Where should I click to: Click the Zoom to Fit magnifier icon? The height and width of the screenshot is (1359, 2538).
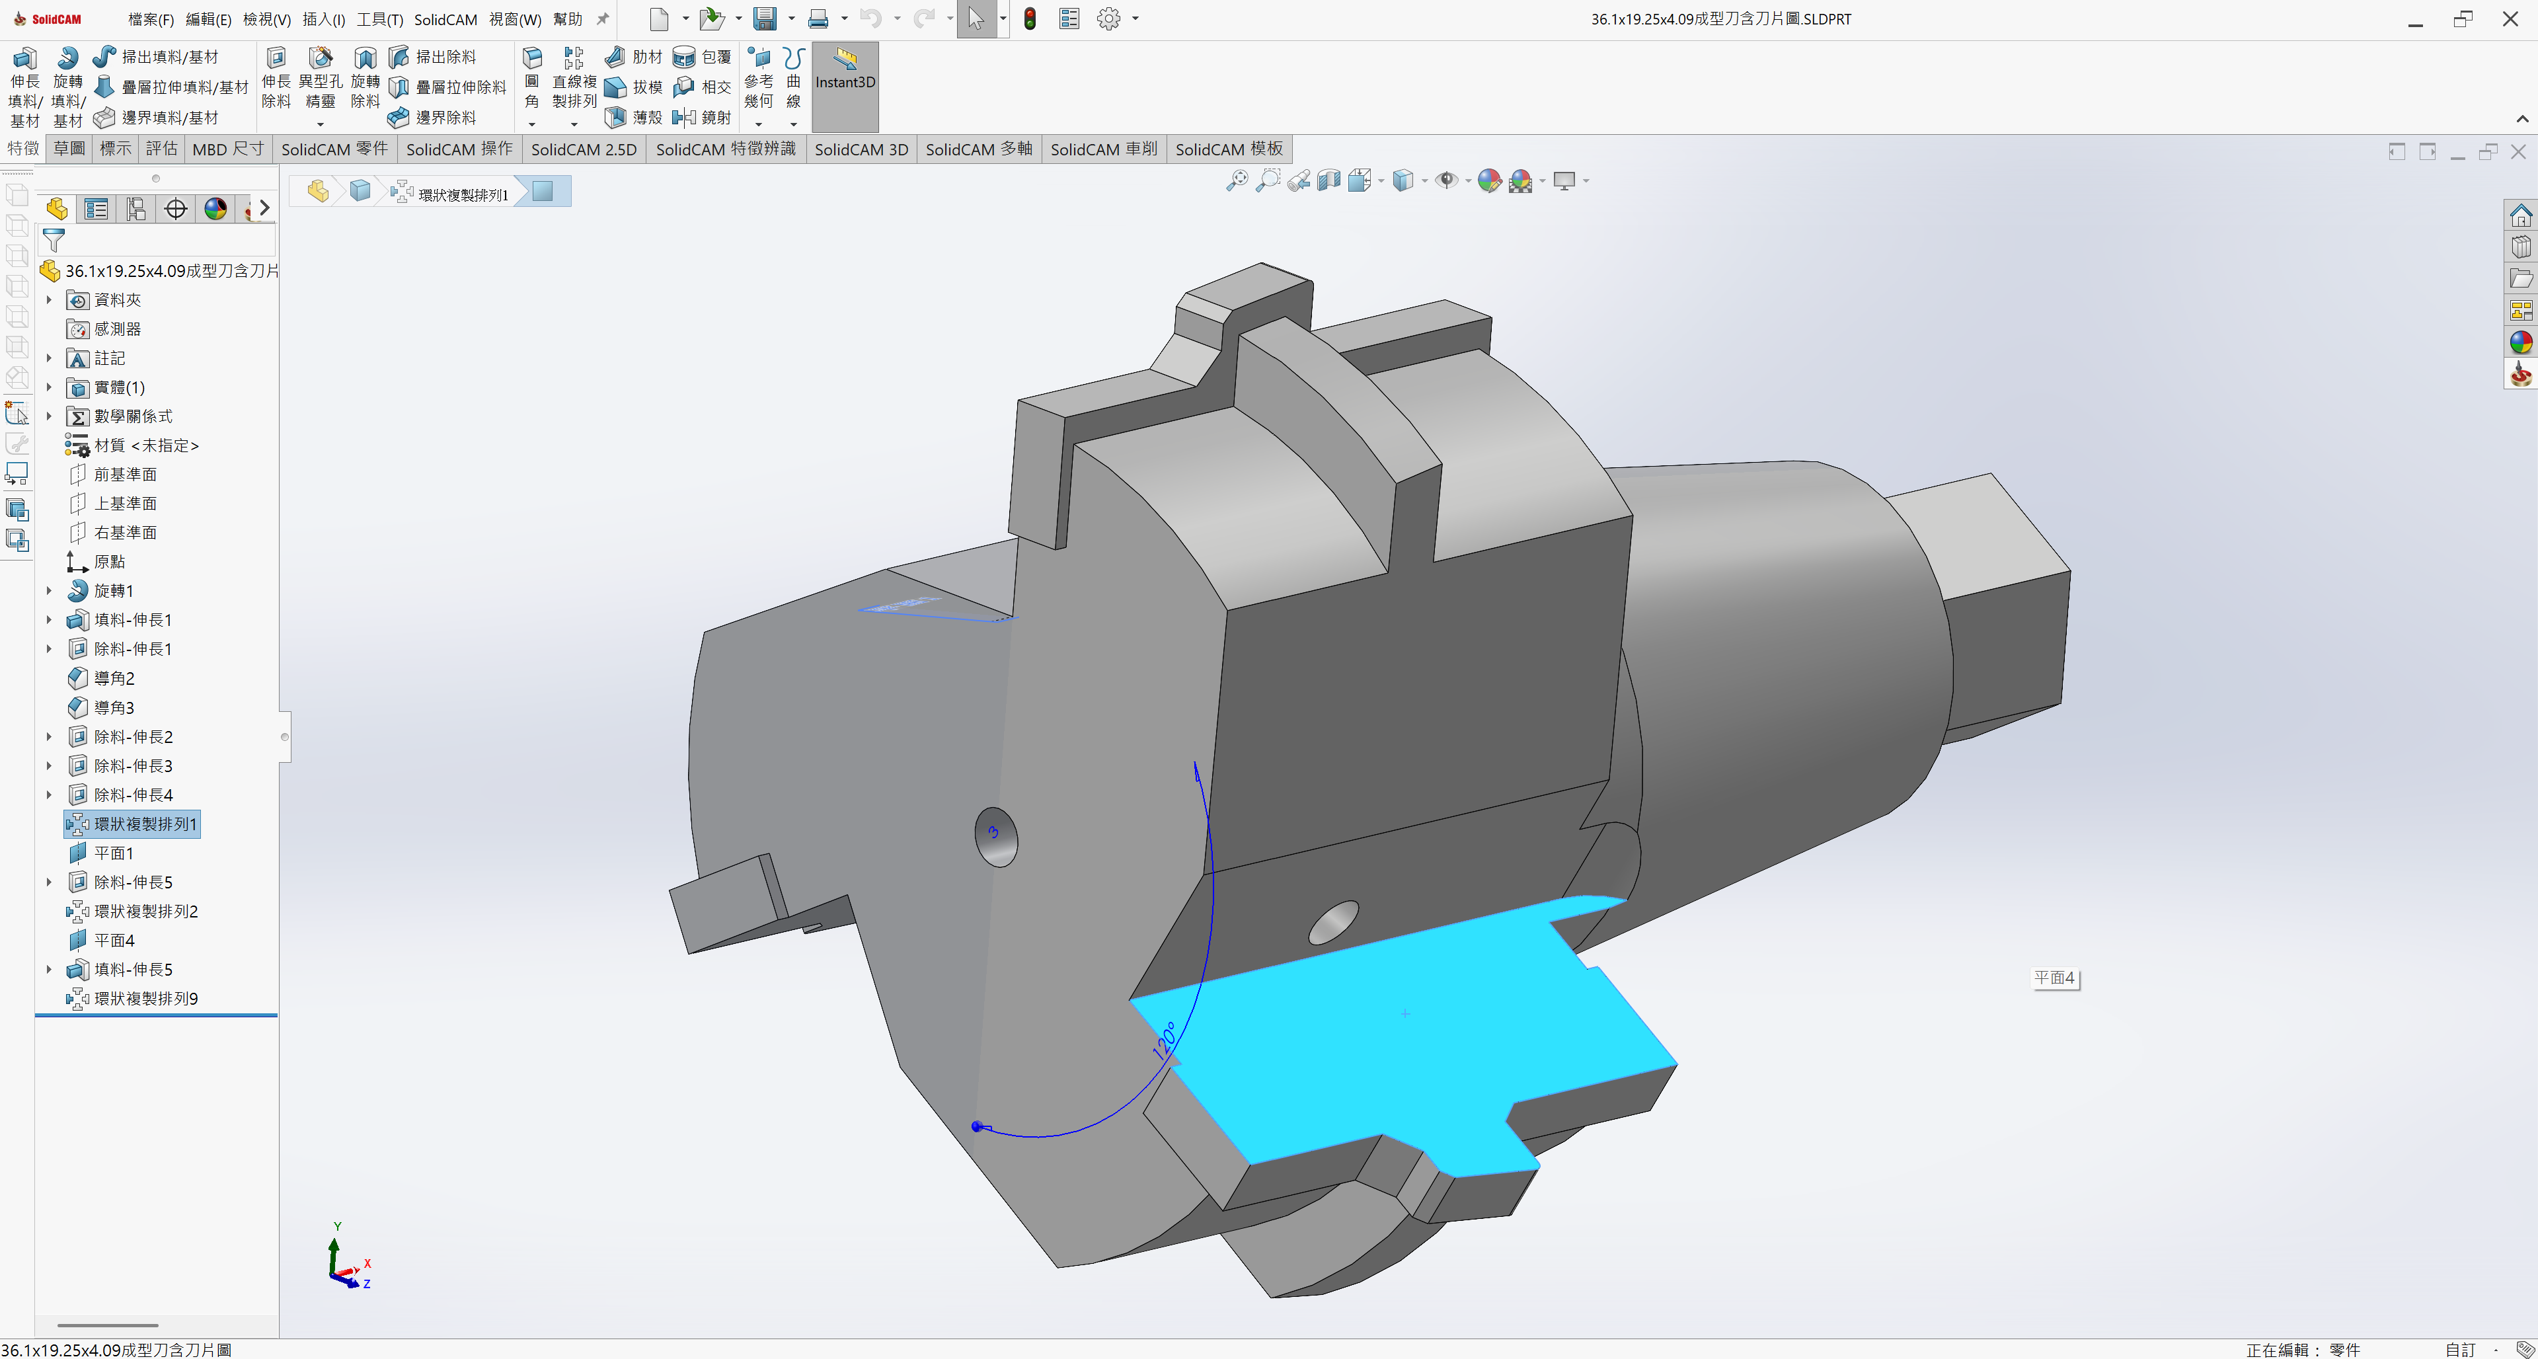point(1237,180)
